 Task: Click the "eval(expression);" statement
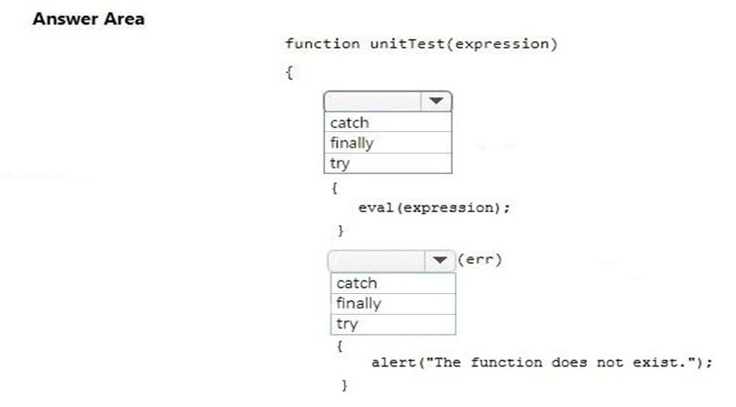click(x=434, y=208)
